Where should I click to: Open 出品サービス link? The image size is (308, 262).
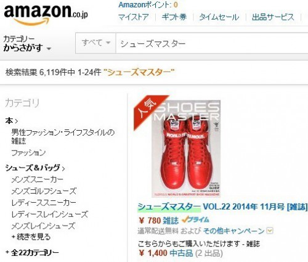coord(273,17)
